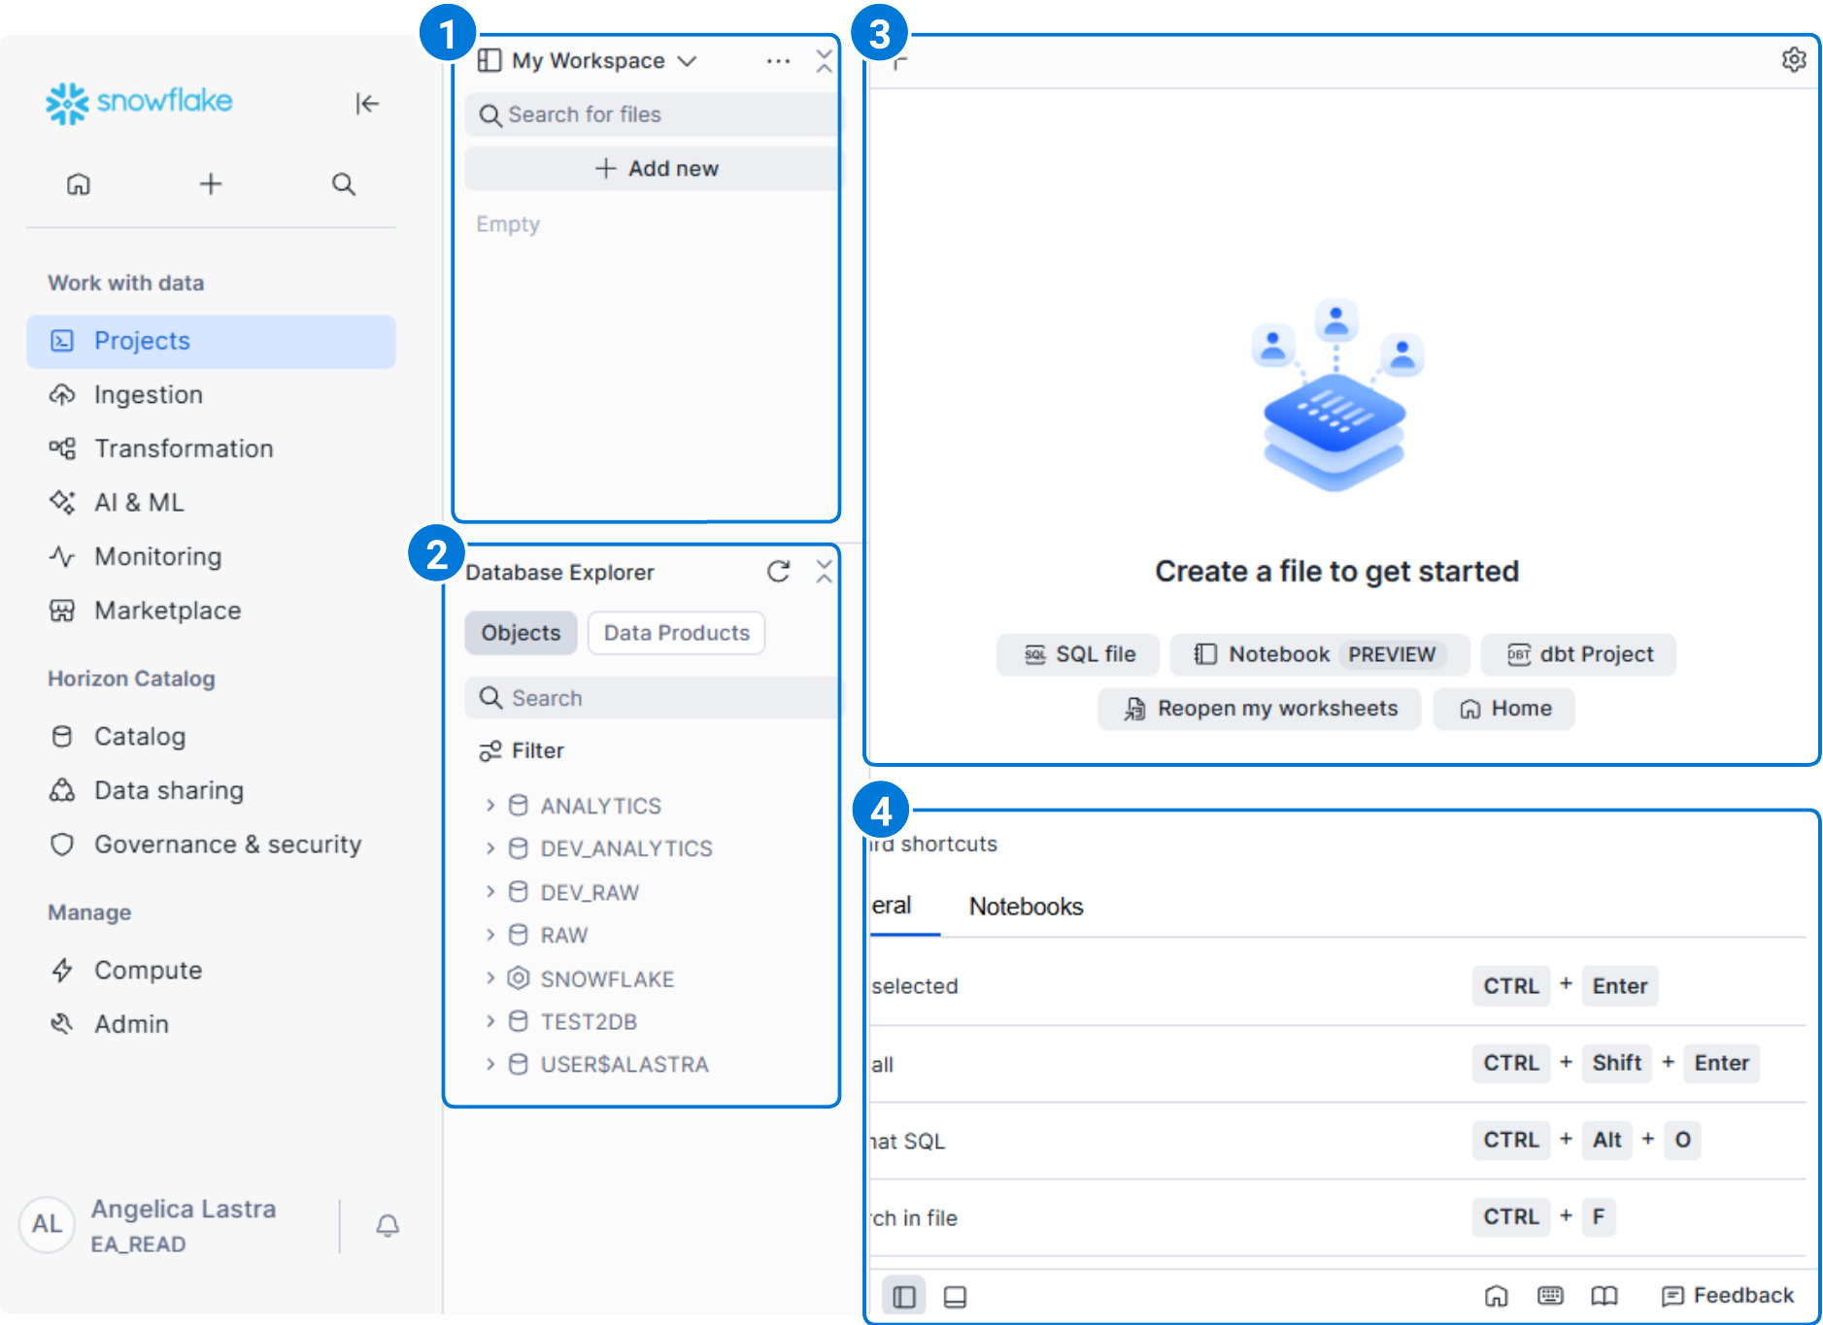Switch Database Explorer to Data Products

tap(676, 633)
